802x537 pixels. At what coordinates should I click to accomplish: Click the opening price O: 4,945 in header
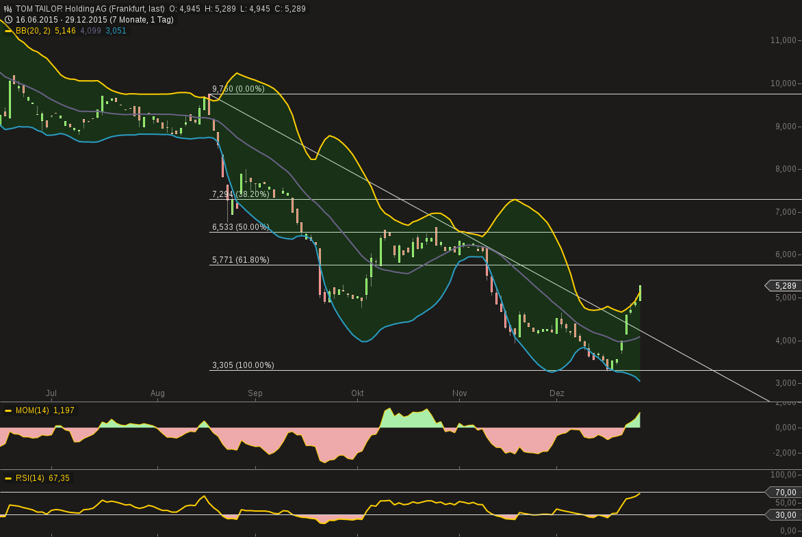185,9
